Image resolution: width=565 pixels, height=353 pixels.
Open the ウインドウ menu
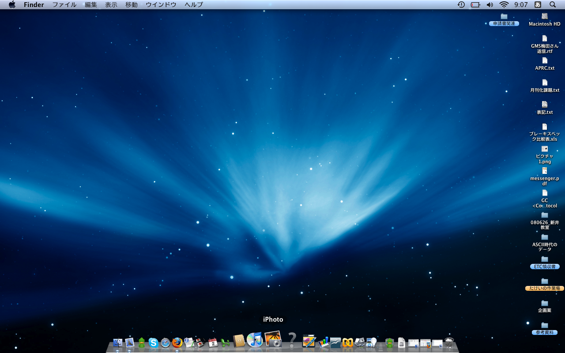coord(161,4)
